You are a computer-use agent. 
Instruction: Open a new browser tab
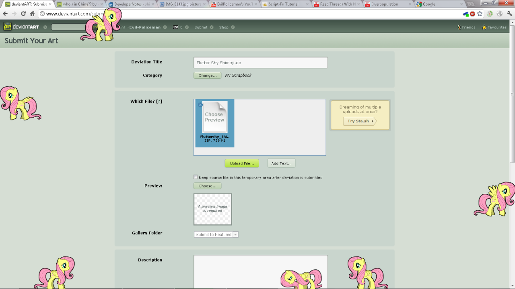coord(471,4)
